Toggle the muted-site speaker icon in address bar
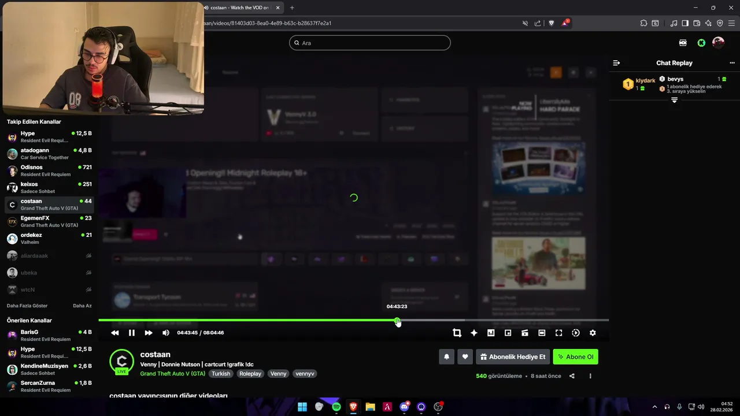 (x=525, y=23)
